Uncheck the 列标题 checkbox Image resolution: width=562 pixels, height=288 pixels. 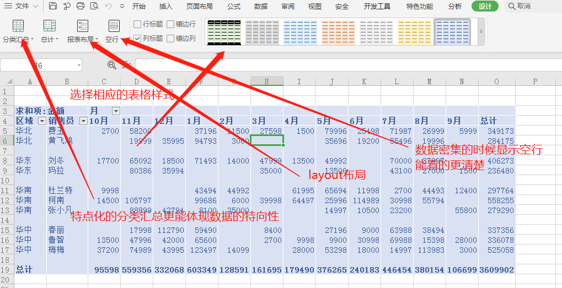[x=137, y=38]
